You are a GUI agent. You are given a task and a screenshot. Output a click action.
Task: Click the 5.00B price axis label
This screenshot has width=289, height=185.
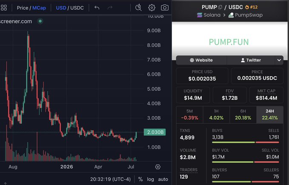(154, 89)
